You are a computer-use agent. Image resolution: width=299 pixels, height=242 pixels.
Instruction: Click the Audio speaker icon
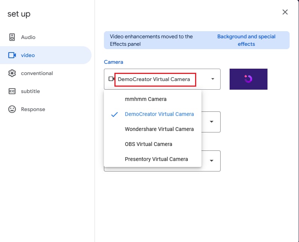tap(12, 37)
